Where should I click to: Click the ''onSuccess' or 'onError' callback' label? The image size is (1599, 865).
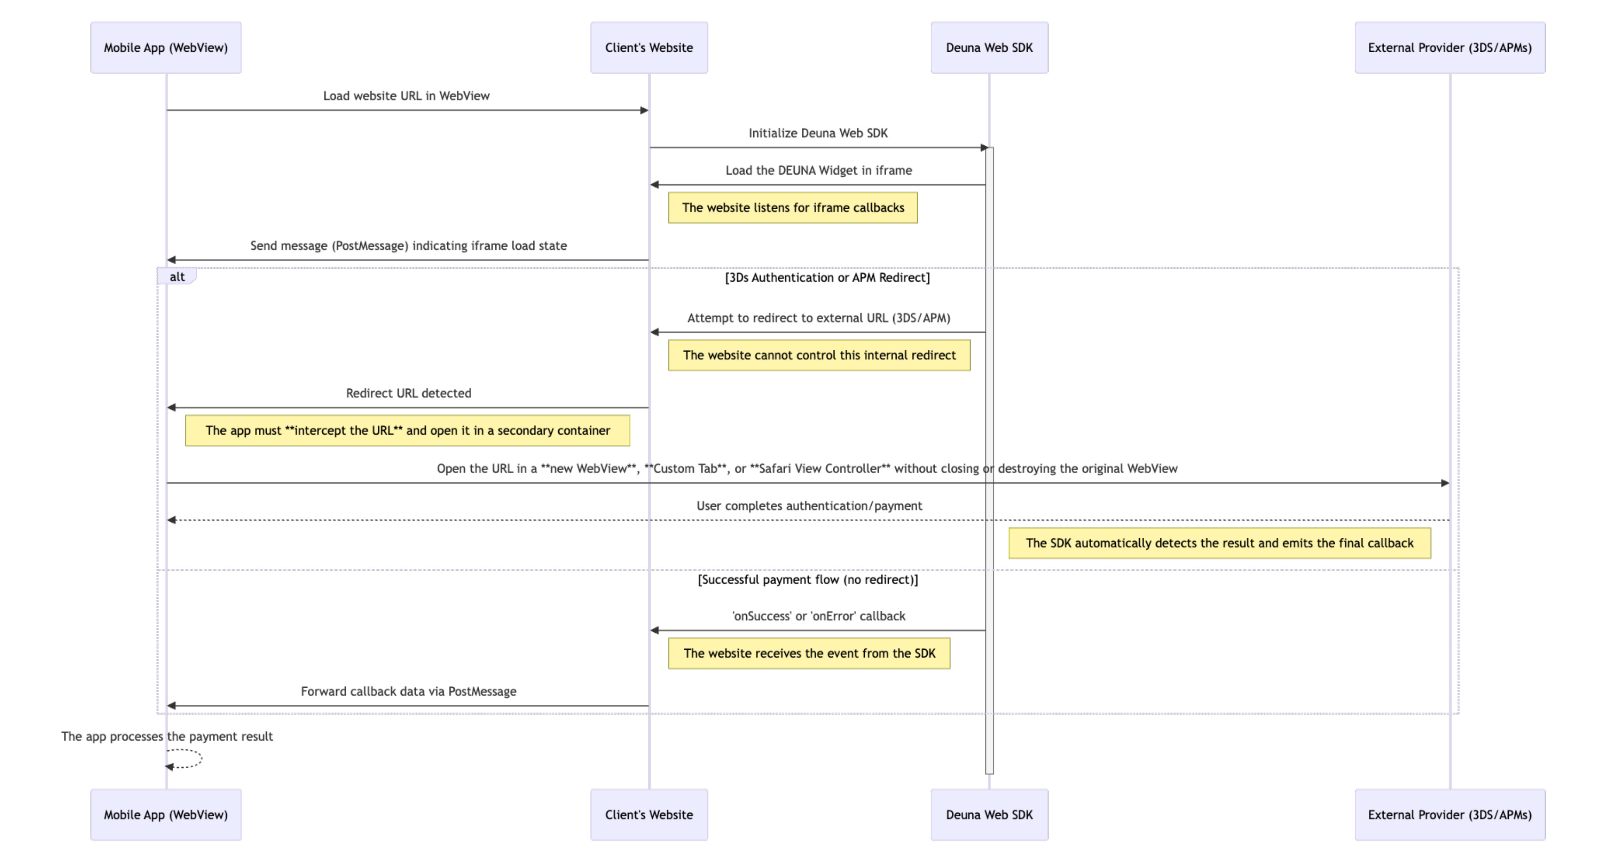[818, 616]
